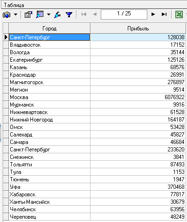Select the Мурманск cell
The width and height of the screenshot is (187, 222).
click(49, 105)
